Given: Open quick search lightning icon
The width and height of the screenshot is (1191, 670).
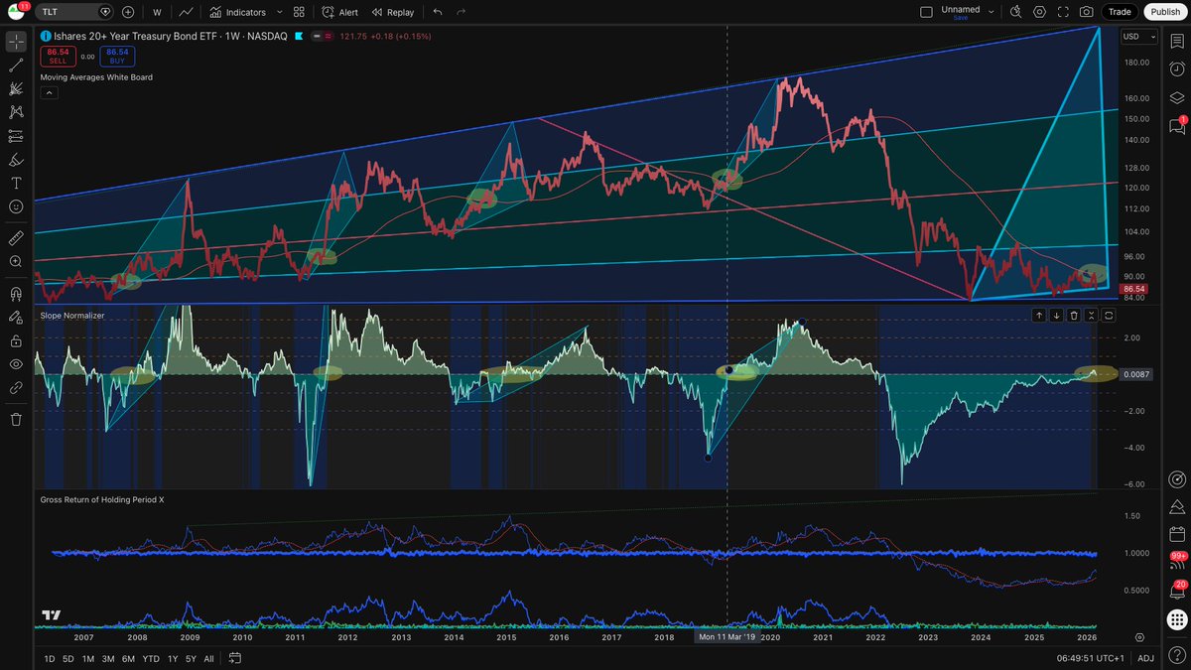Looking at the screenshot, I should coord(1015,12).
